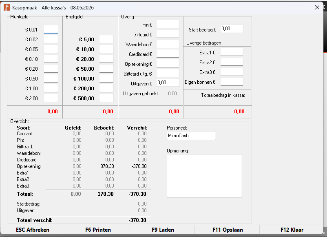Viewport: 327px width, 237px height.
Task: Focus the € 100,00 banknote count field
Action: (106, 78)
